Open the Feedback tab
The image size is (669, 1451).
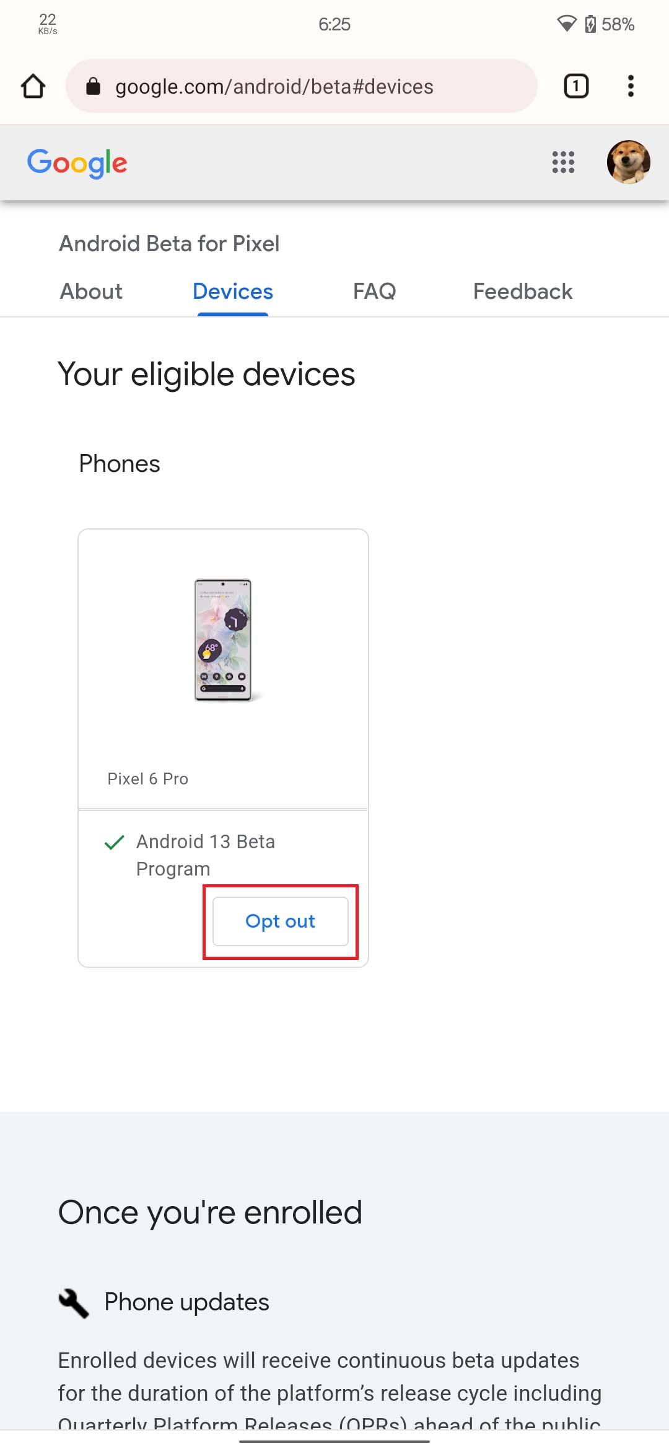tap(523, 291)
